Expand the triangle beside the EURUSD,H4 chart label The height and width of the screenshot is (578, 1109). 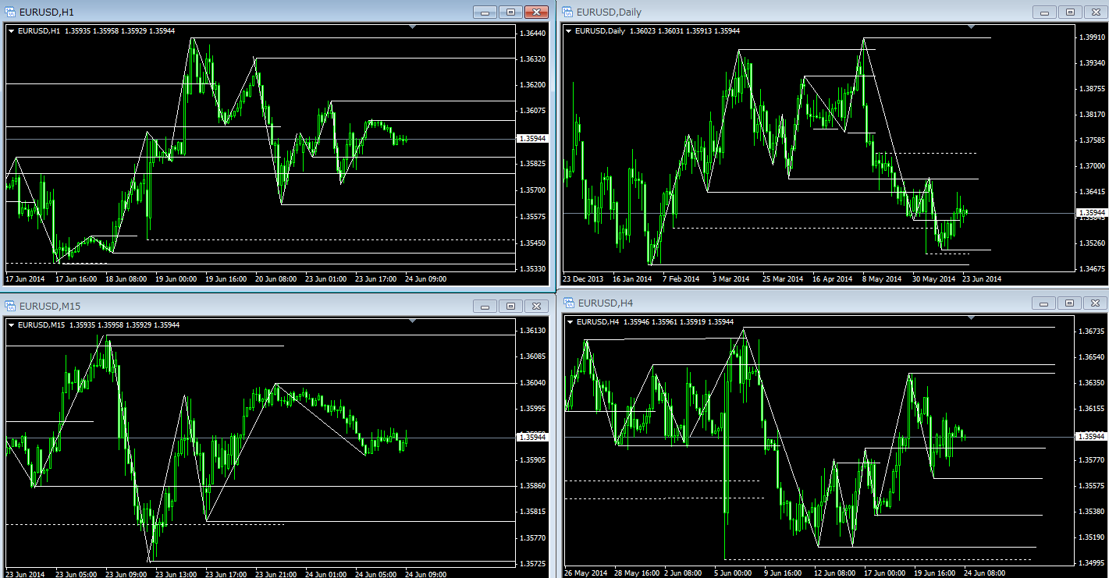click(568, 321)
